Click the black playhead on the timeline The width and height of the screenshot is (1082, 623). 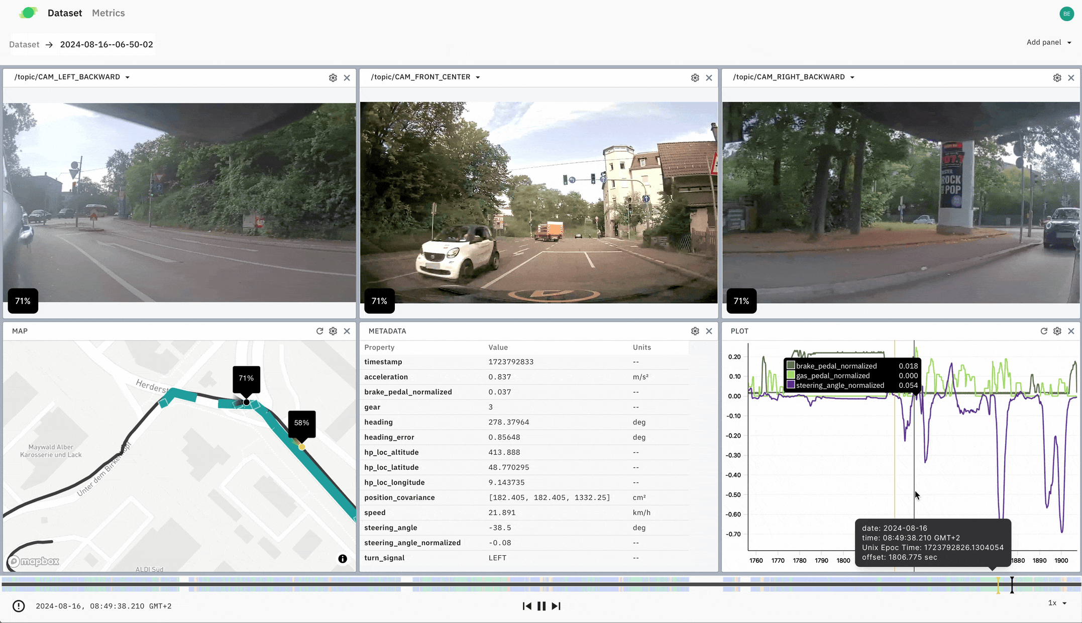(1012, 584)
